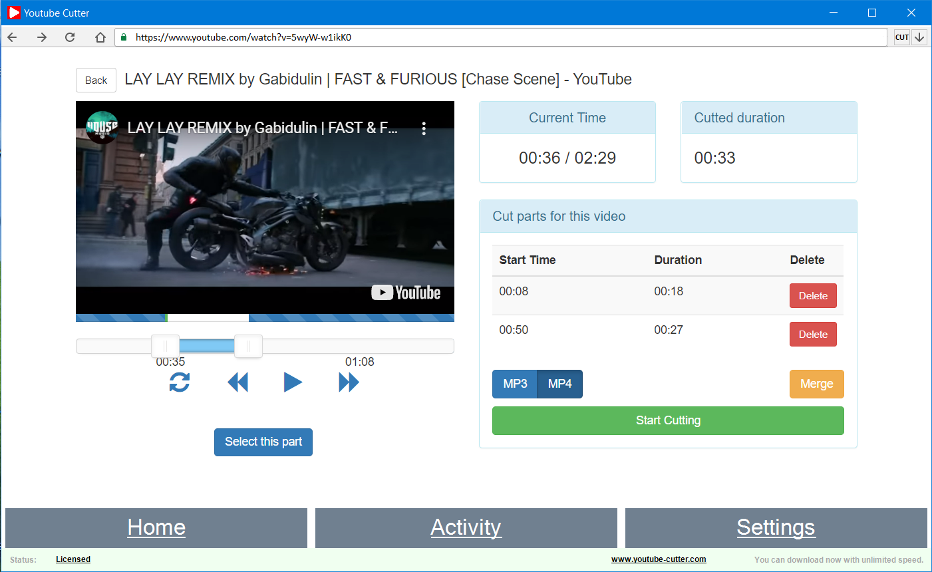Open the home page with the house icon
Image resolution: width=932 pixels, height=572 pixels.
pos(100,37)
